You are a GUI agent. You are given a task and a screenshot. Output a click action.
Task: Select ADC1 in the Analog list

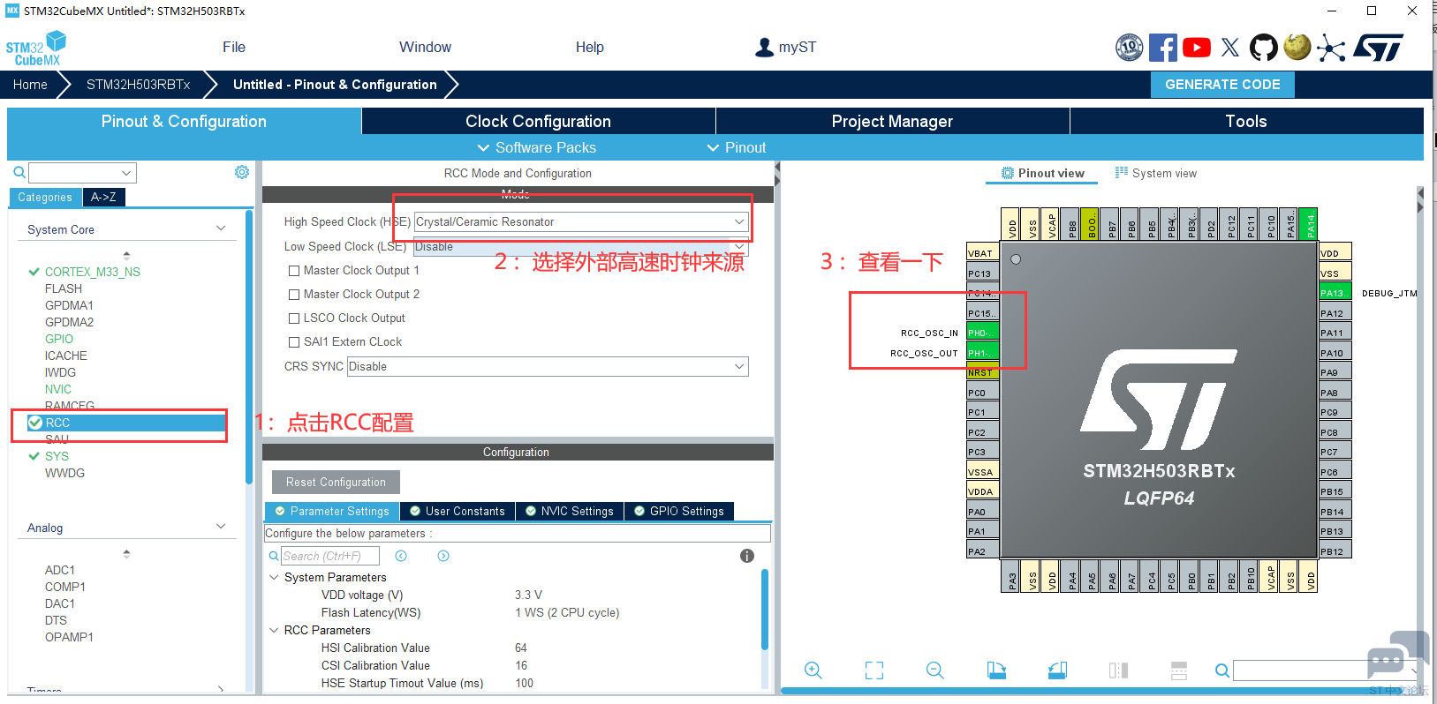pyautogui.click(x=60, y=570)
